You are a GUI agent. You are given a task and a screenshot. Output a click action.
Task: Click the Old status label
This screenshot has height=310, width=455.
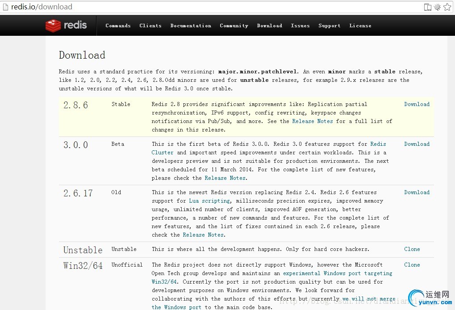117,192
